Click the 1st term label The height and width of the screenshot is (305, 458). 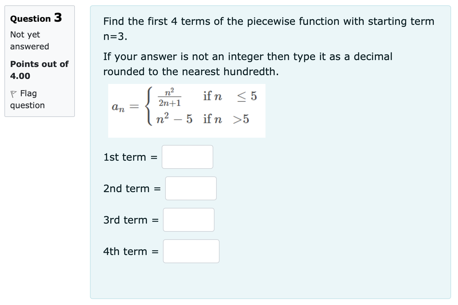tap(130, 157)
